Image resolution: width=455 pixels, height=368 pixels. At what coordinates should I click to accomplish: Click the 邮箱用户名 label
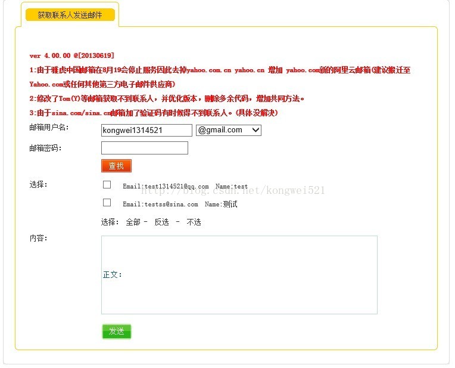point(49,127)
